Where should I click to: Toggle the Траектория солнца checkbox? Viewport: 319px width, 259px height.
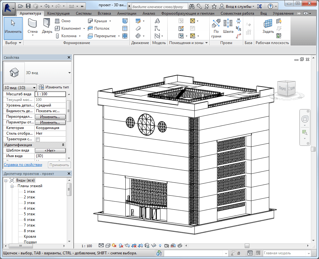pos(38,139)
